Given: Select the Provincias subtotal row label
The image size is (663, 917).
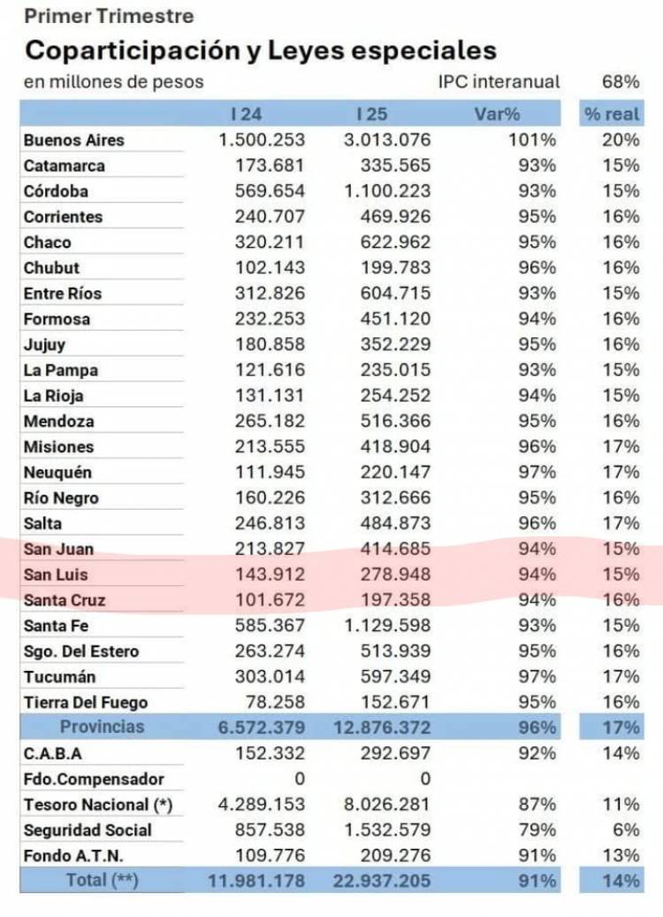Looking at the screenshot, I should tap(102, 728).
